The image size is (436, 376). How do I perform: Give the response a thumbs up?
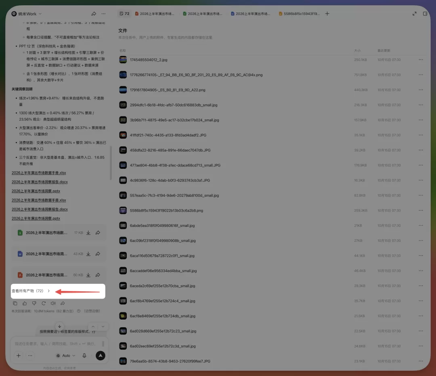point(25,303)
